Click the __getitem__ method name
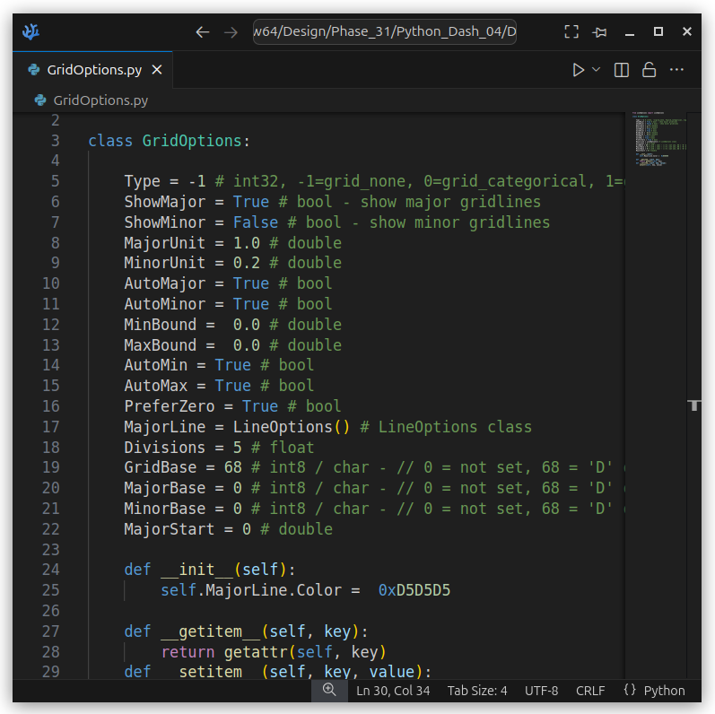Screen dimensions: 715x714 pos(210,631)
